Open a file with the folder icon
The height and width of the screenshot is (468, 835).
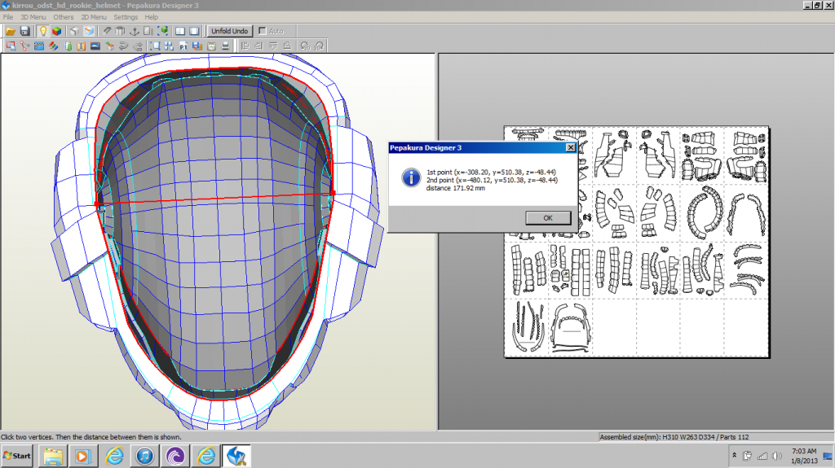pyautogui.click(x=11, y=32)
